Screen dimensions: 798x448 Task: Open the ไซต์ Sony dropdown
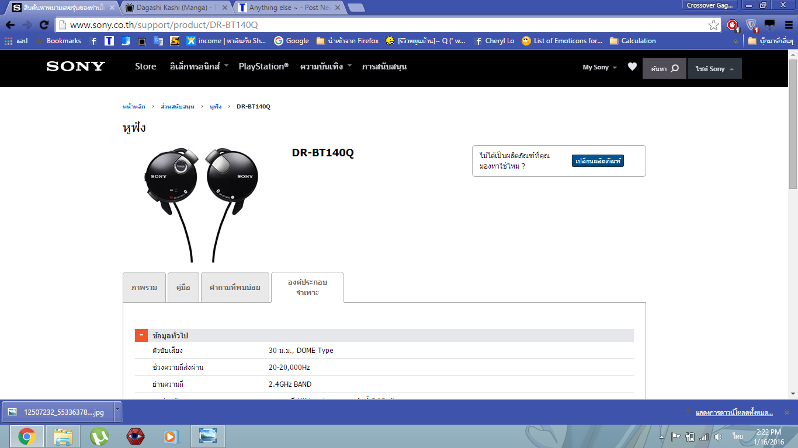point(714,68)
